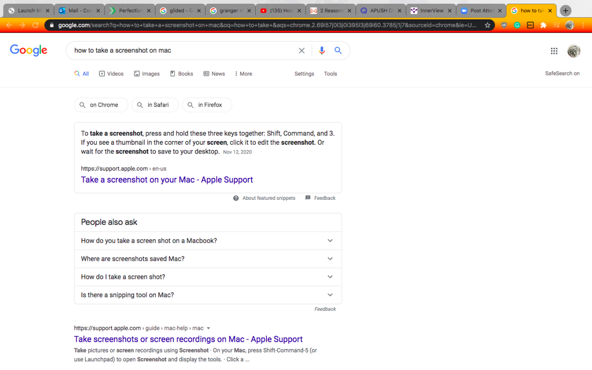This screenshot has height=370, width=592.
Task: View site security lock info
Action: pyautogui.click(x=51, y=25)
